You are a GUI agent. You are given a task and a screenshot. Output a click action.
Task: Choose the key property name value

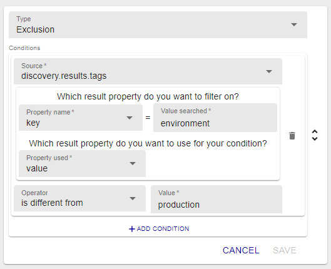pos(33,123)
